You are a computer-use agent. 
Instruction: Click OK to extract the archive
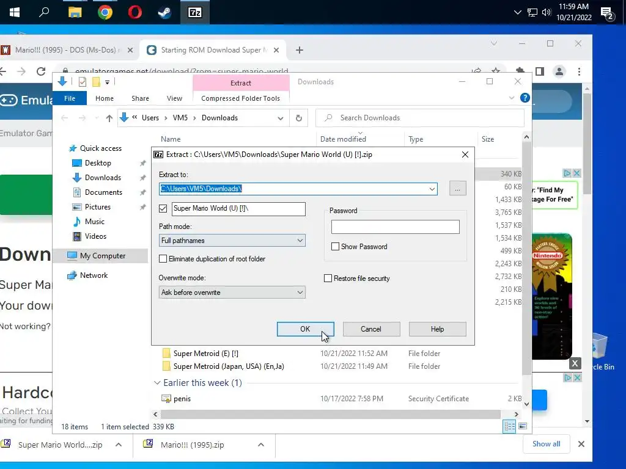point(306,329)
